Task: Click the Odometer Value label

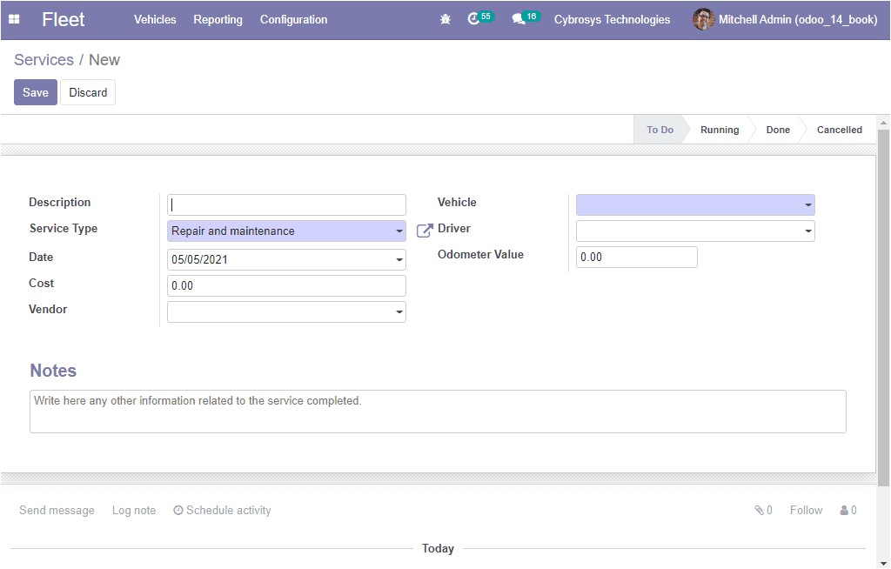Action: [480, 255]
